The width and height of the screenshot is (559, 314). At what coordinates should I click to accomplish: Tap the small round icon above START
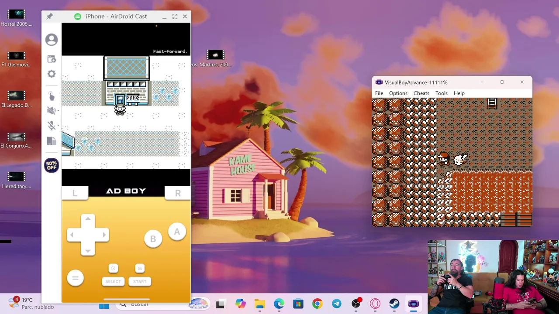pyautogui.click(x=140, y=268)
